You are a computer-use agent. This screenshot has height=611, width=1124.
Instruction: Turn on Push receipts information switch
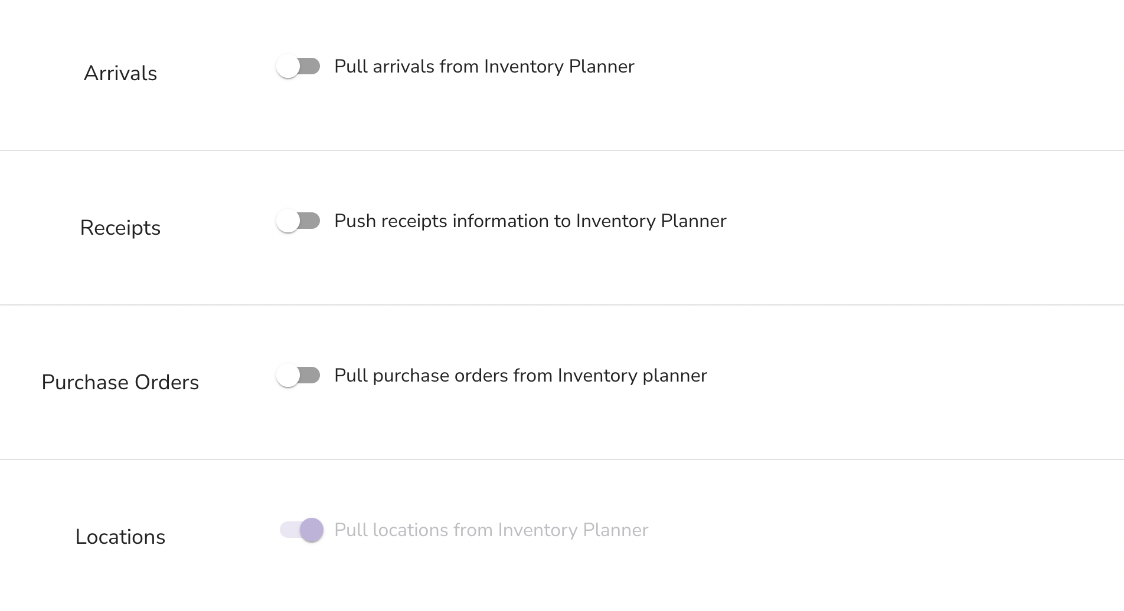[299, 221]
